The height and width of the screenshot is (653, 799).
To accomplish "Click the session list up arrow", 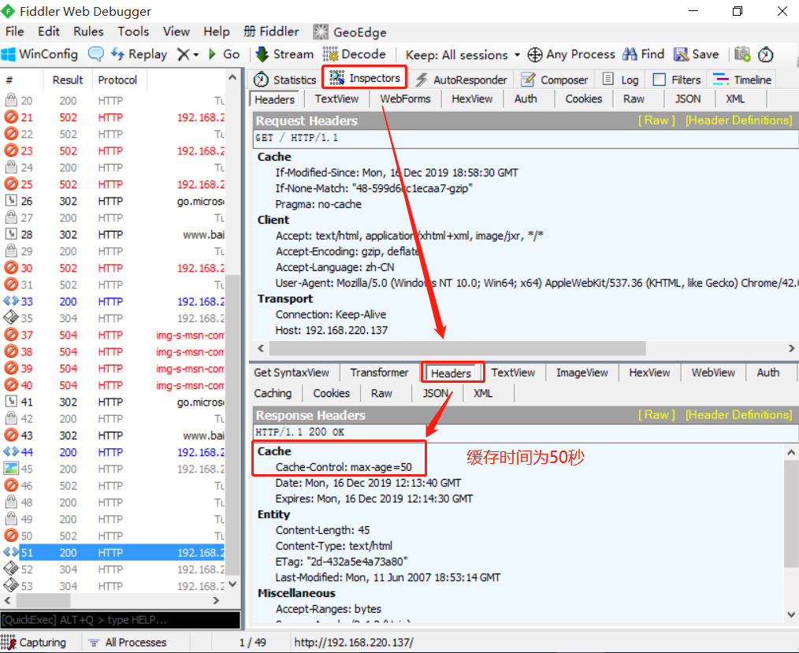I will pos(232,77).
